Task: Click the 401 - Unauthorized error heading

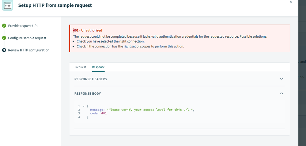Action: click(88, 30)
